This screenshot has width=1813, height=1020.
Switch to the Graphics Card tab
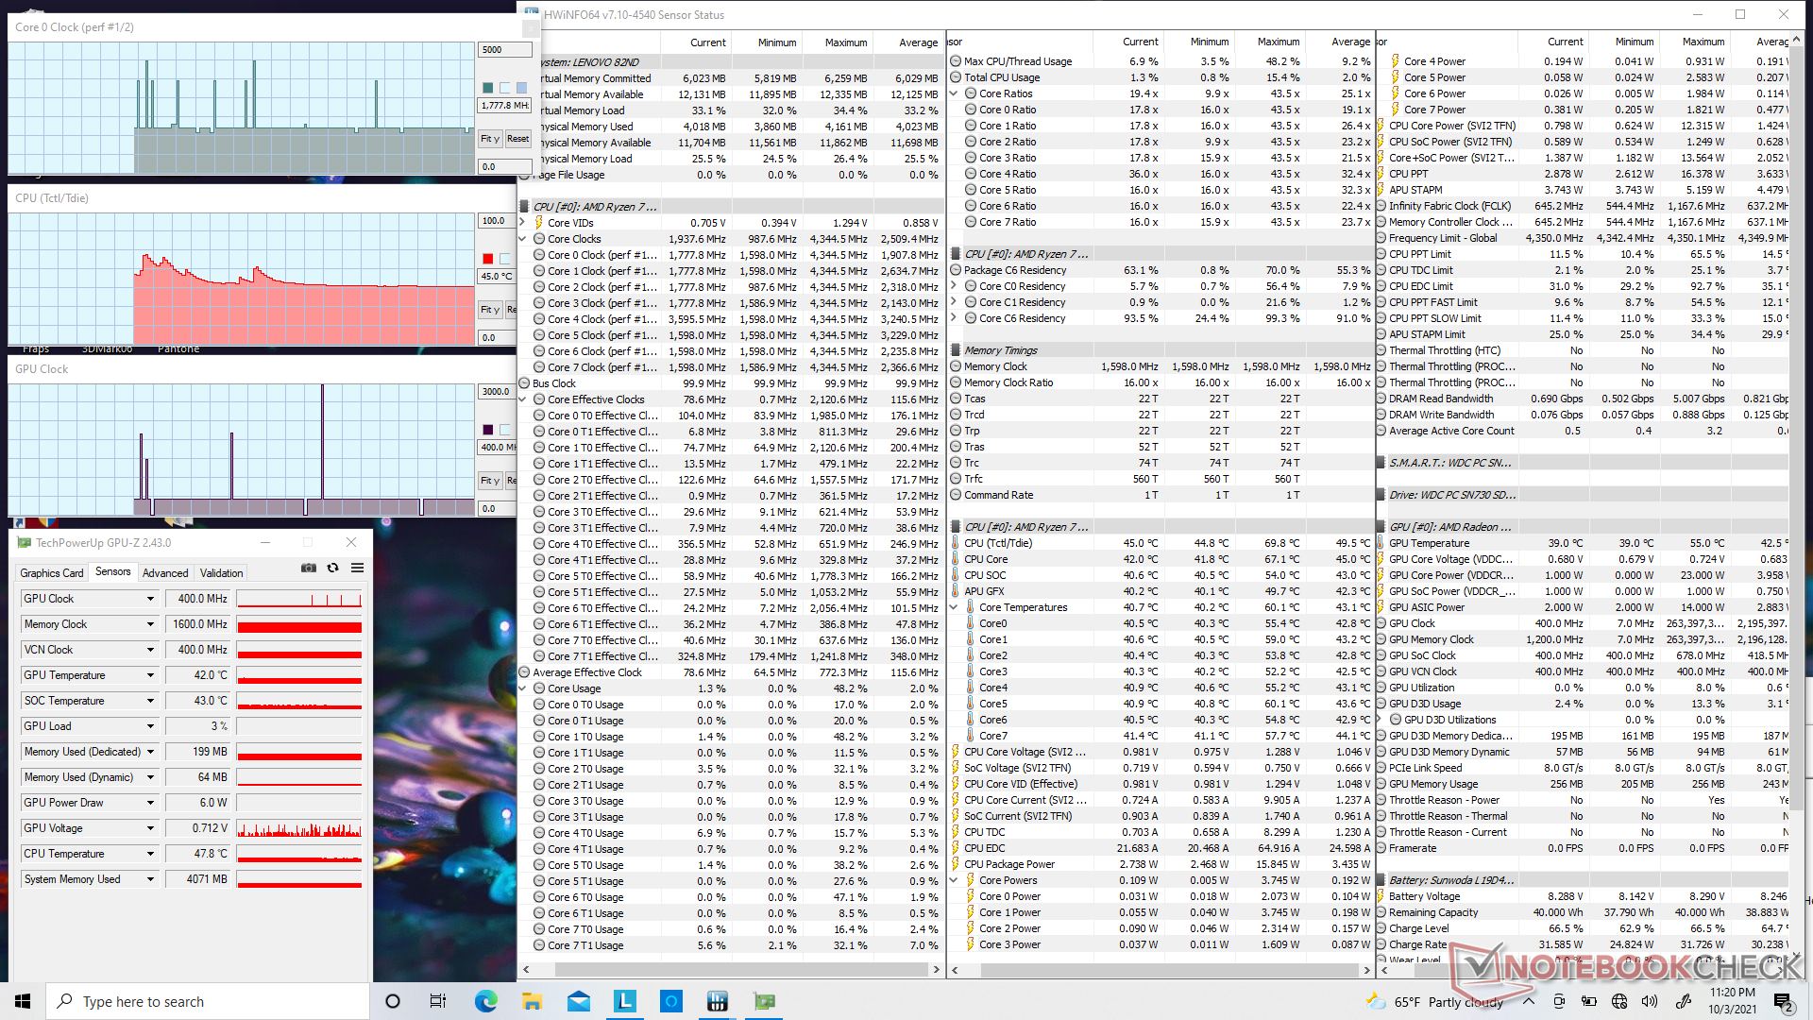tap(52, 573)
